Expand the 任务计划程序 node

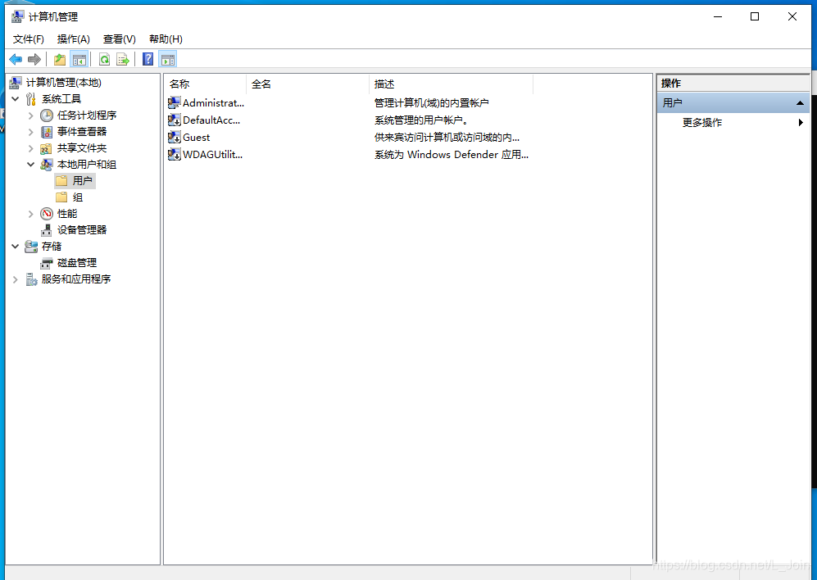31,116
